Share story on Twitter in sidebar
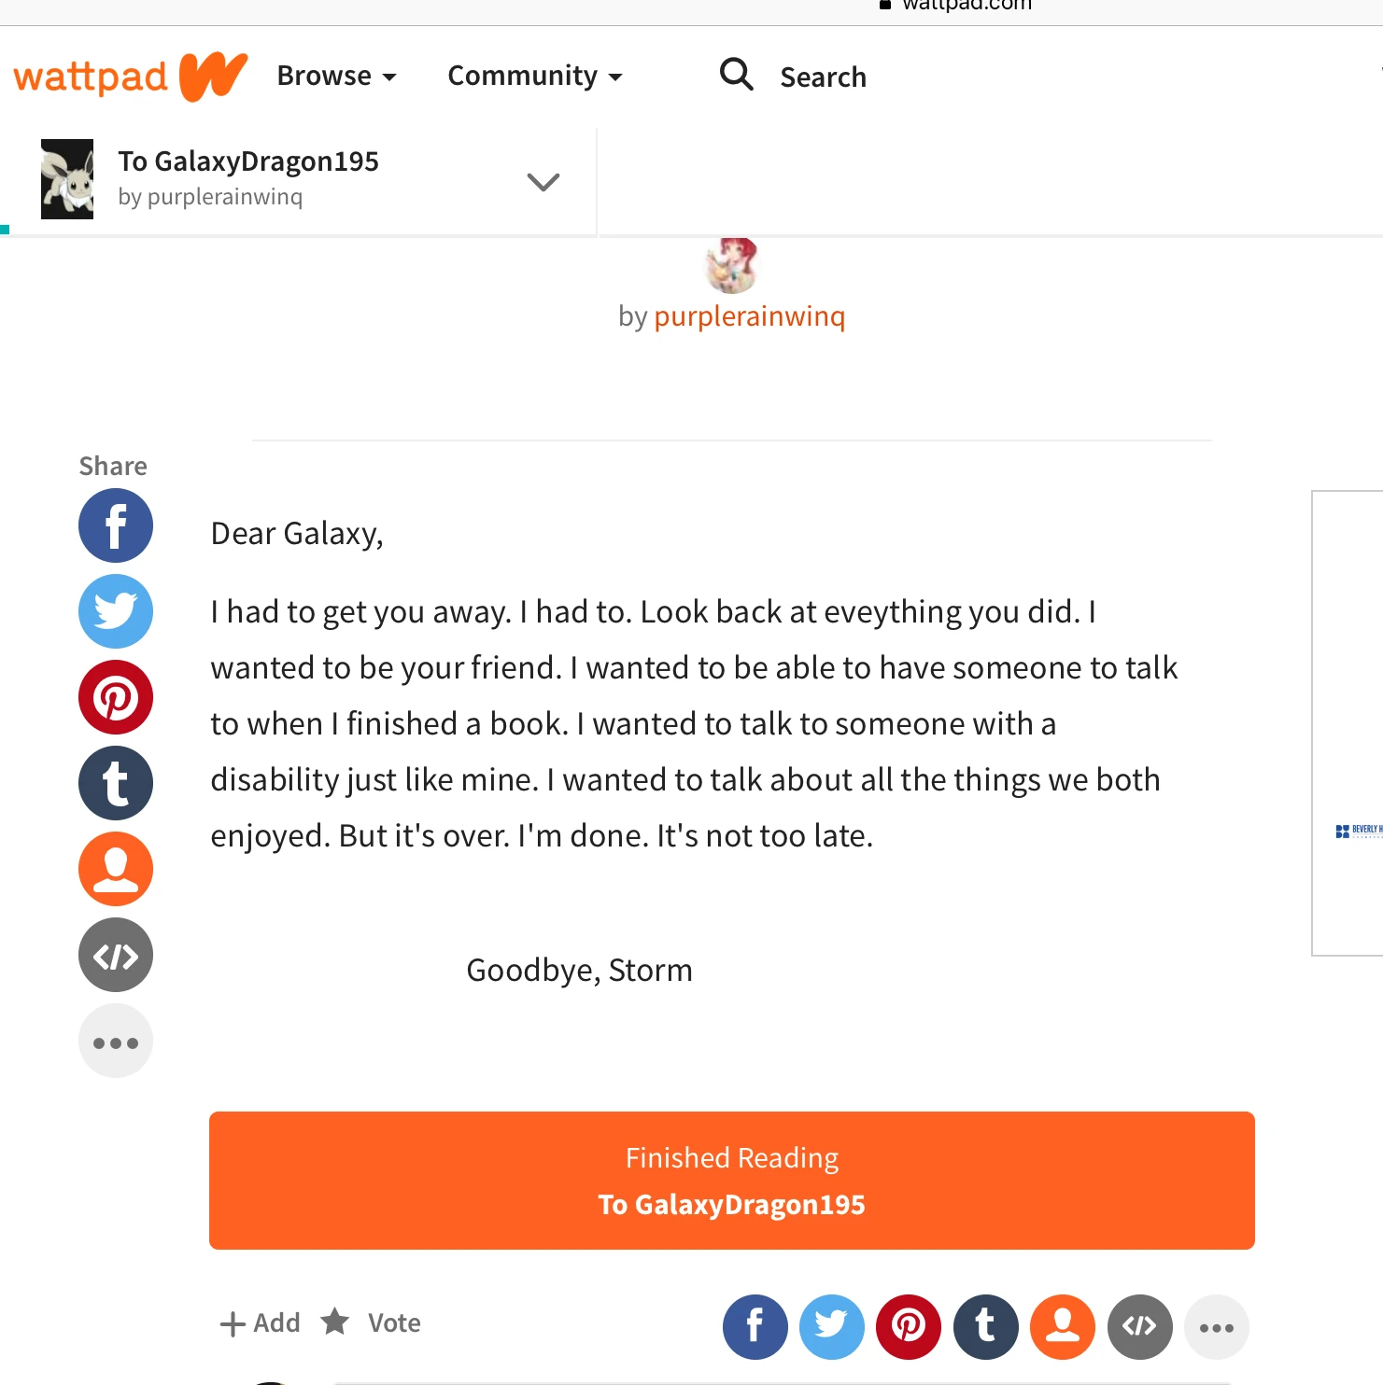This screenshot has width=1383, height=1385. click(x=116, y=611)
